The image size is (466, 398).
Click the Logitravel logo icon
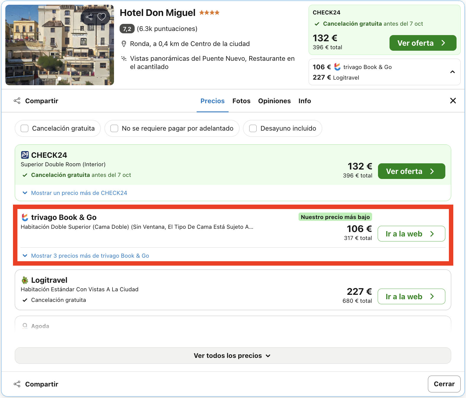tap(25, 280)
